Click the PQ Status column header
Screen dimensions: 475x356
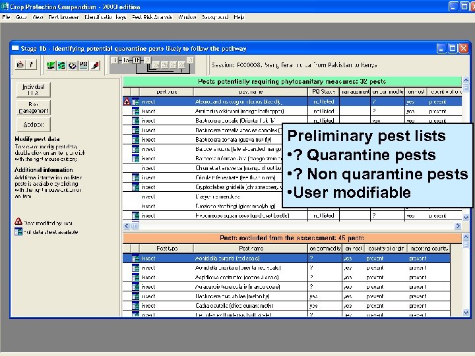[x=323, y=92]
